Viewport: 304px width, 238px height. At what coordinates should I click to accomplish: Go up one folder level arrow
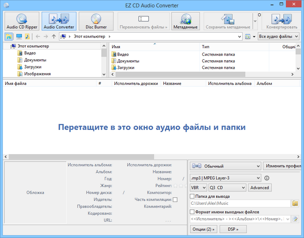point(54,37)
